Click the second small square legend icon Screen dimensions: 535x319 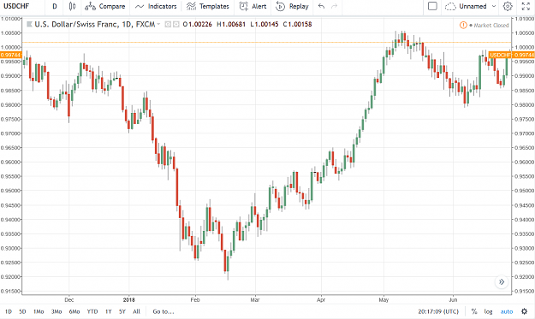pyautogui.click(x=175, y=24)
